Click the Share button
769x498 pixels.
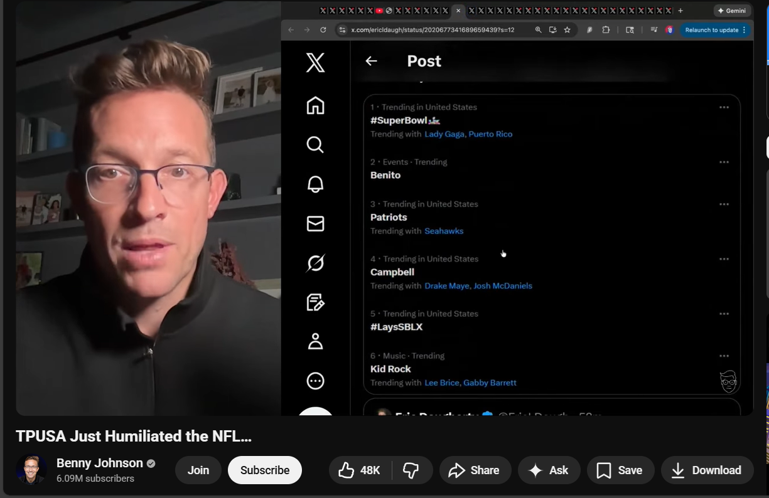(x=474, y=470)
